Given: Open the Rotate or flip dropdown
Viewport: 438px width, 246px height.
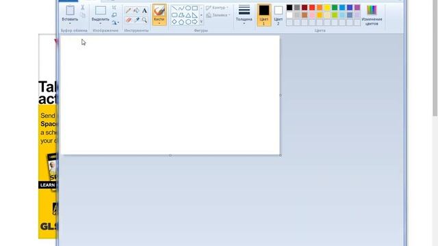Looking at the screenshot, I should tap(115, 23).
